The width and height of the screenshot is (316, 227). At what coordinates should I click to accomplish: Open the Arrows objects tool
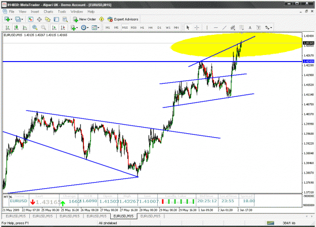(267, 28)
